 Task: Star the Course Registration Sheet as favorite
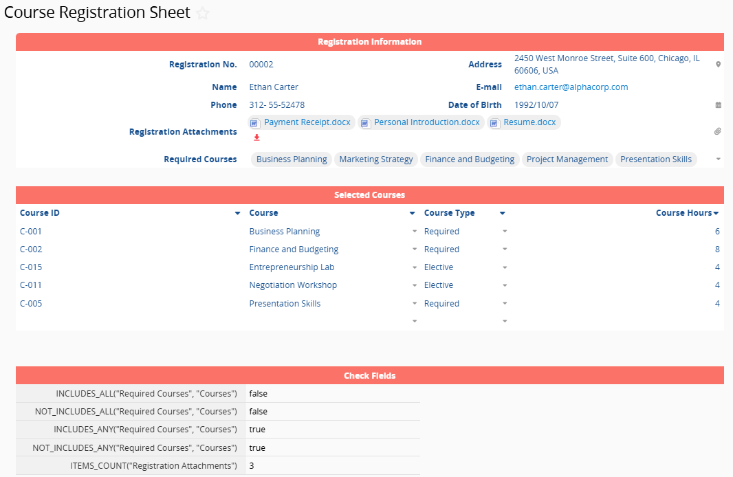point(203,13)
